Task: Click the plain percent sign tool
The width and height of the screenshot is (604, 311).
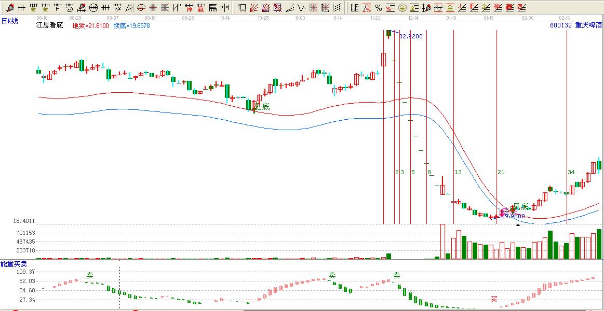Action: [378, 7]
